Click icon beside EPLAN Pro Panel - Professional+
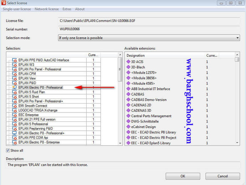246x185 pixels. 15,101
